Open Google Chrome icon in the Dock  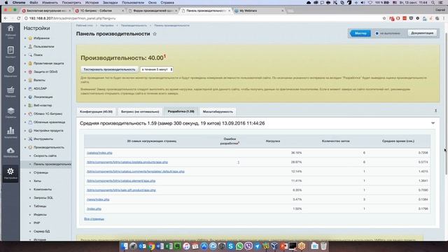tap(151, 246)
